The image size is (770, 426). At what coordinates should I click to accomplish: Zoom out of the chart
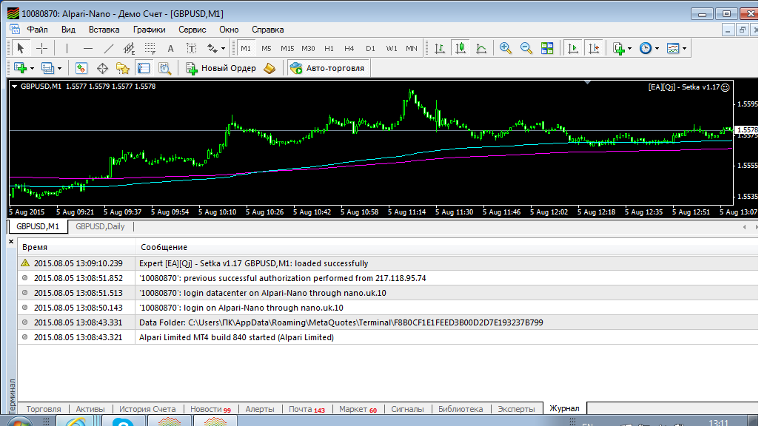coord(526,48)
